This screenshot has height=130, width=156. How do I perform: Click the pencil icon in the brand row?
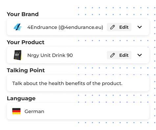[113, 27]
